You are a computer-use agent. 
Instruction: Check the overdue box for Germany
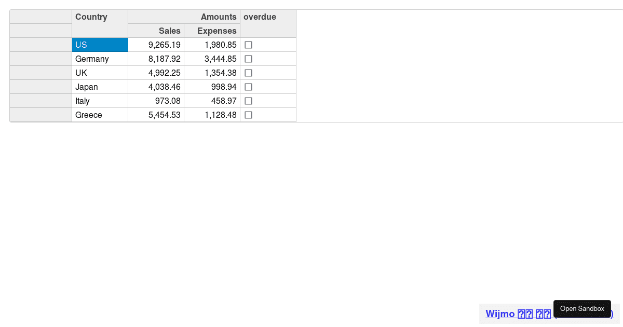(248, 59)
